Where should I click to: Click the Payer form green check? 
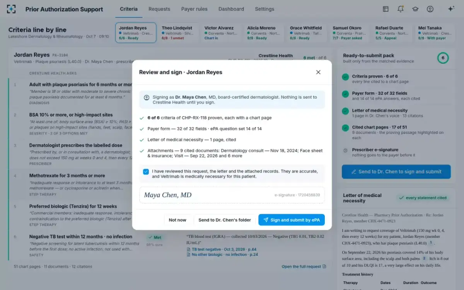click(x=345, y=94)
